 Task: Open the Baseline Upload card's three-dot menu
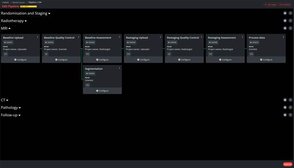pyautogui.click(x=38, y=37)
